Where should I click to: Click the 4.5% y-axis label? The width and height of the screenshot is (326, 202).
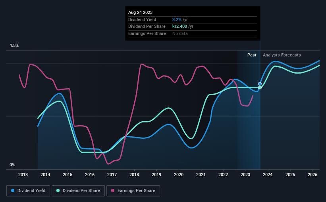tap(14, 45)
